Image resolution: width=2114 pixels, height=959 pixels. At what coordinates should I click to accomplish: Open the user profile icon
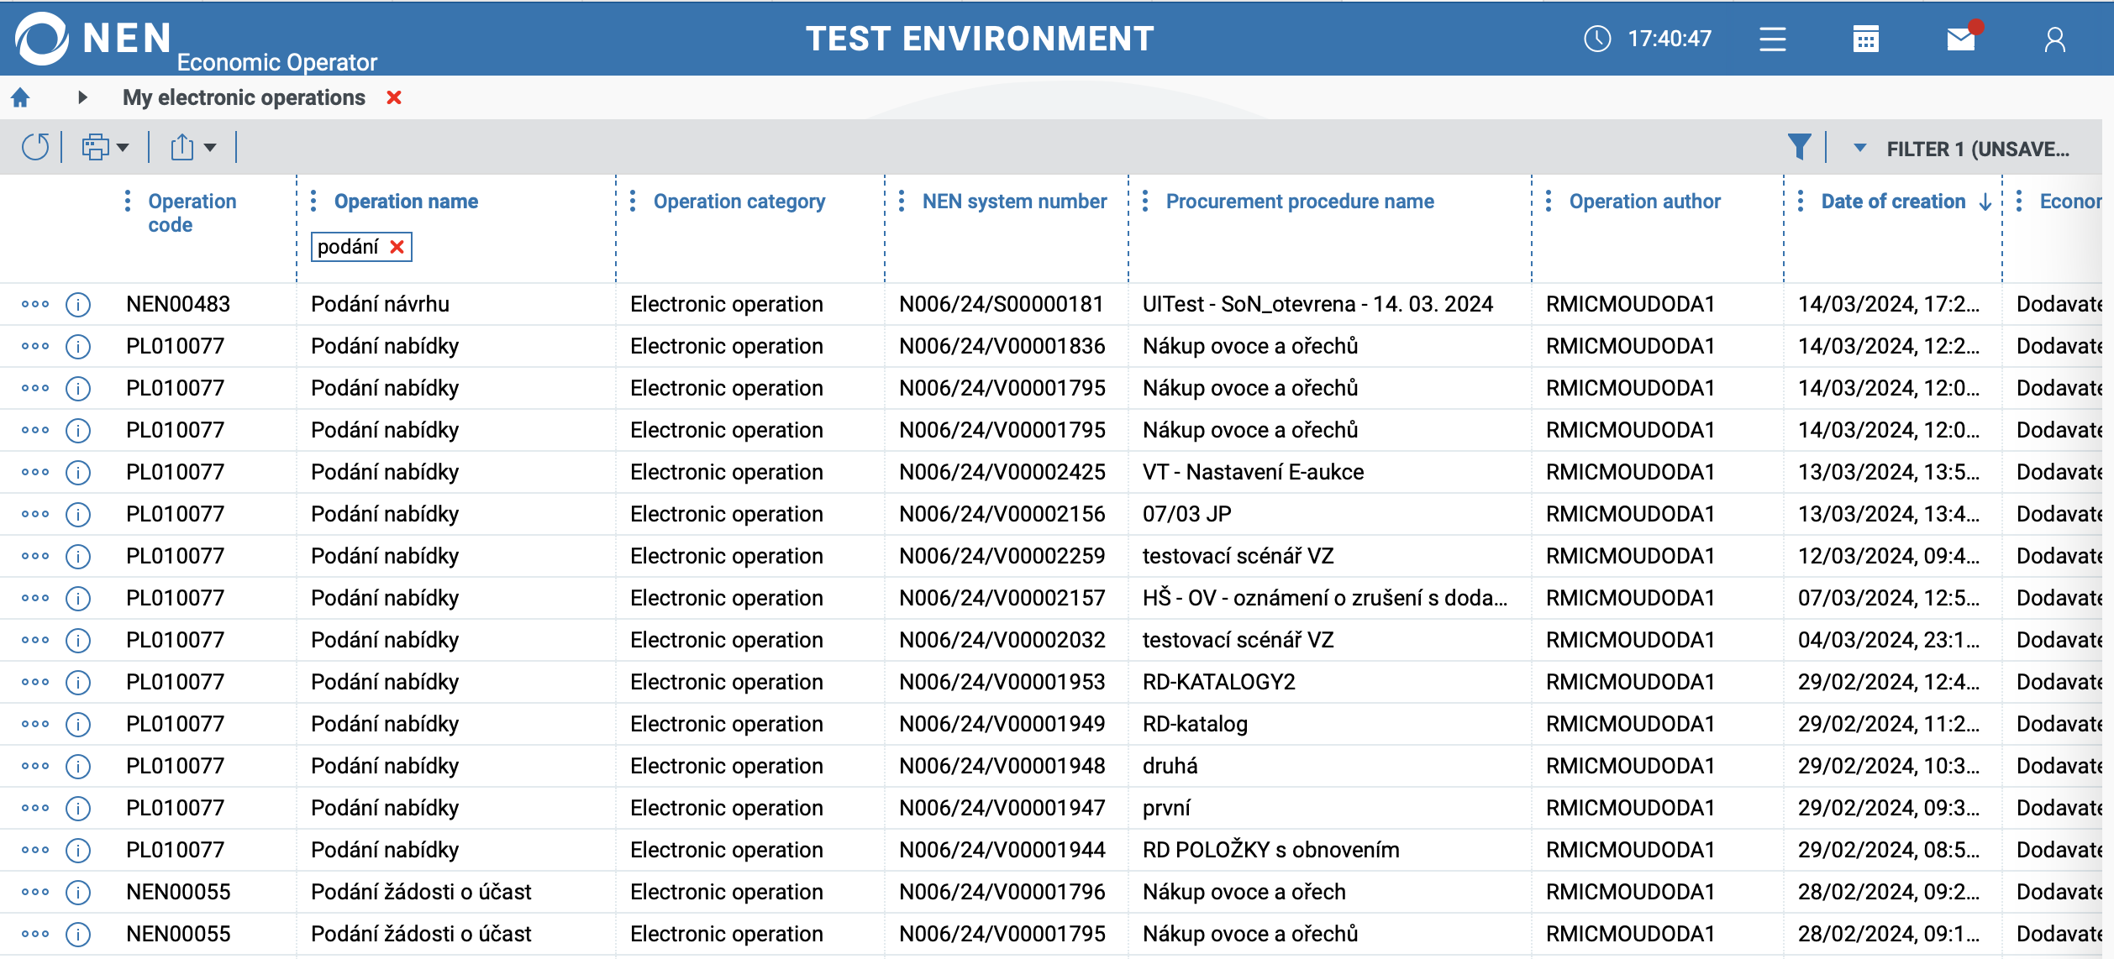click(2054, 39)
